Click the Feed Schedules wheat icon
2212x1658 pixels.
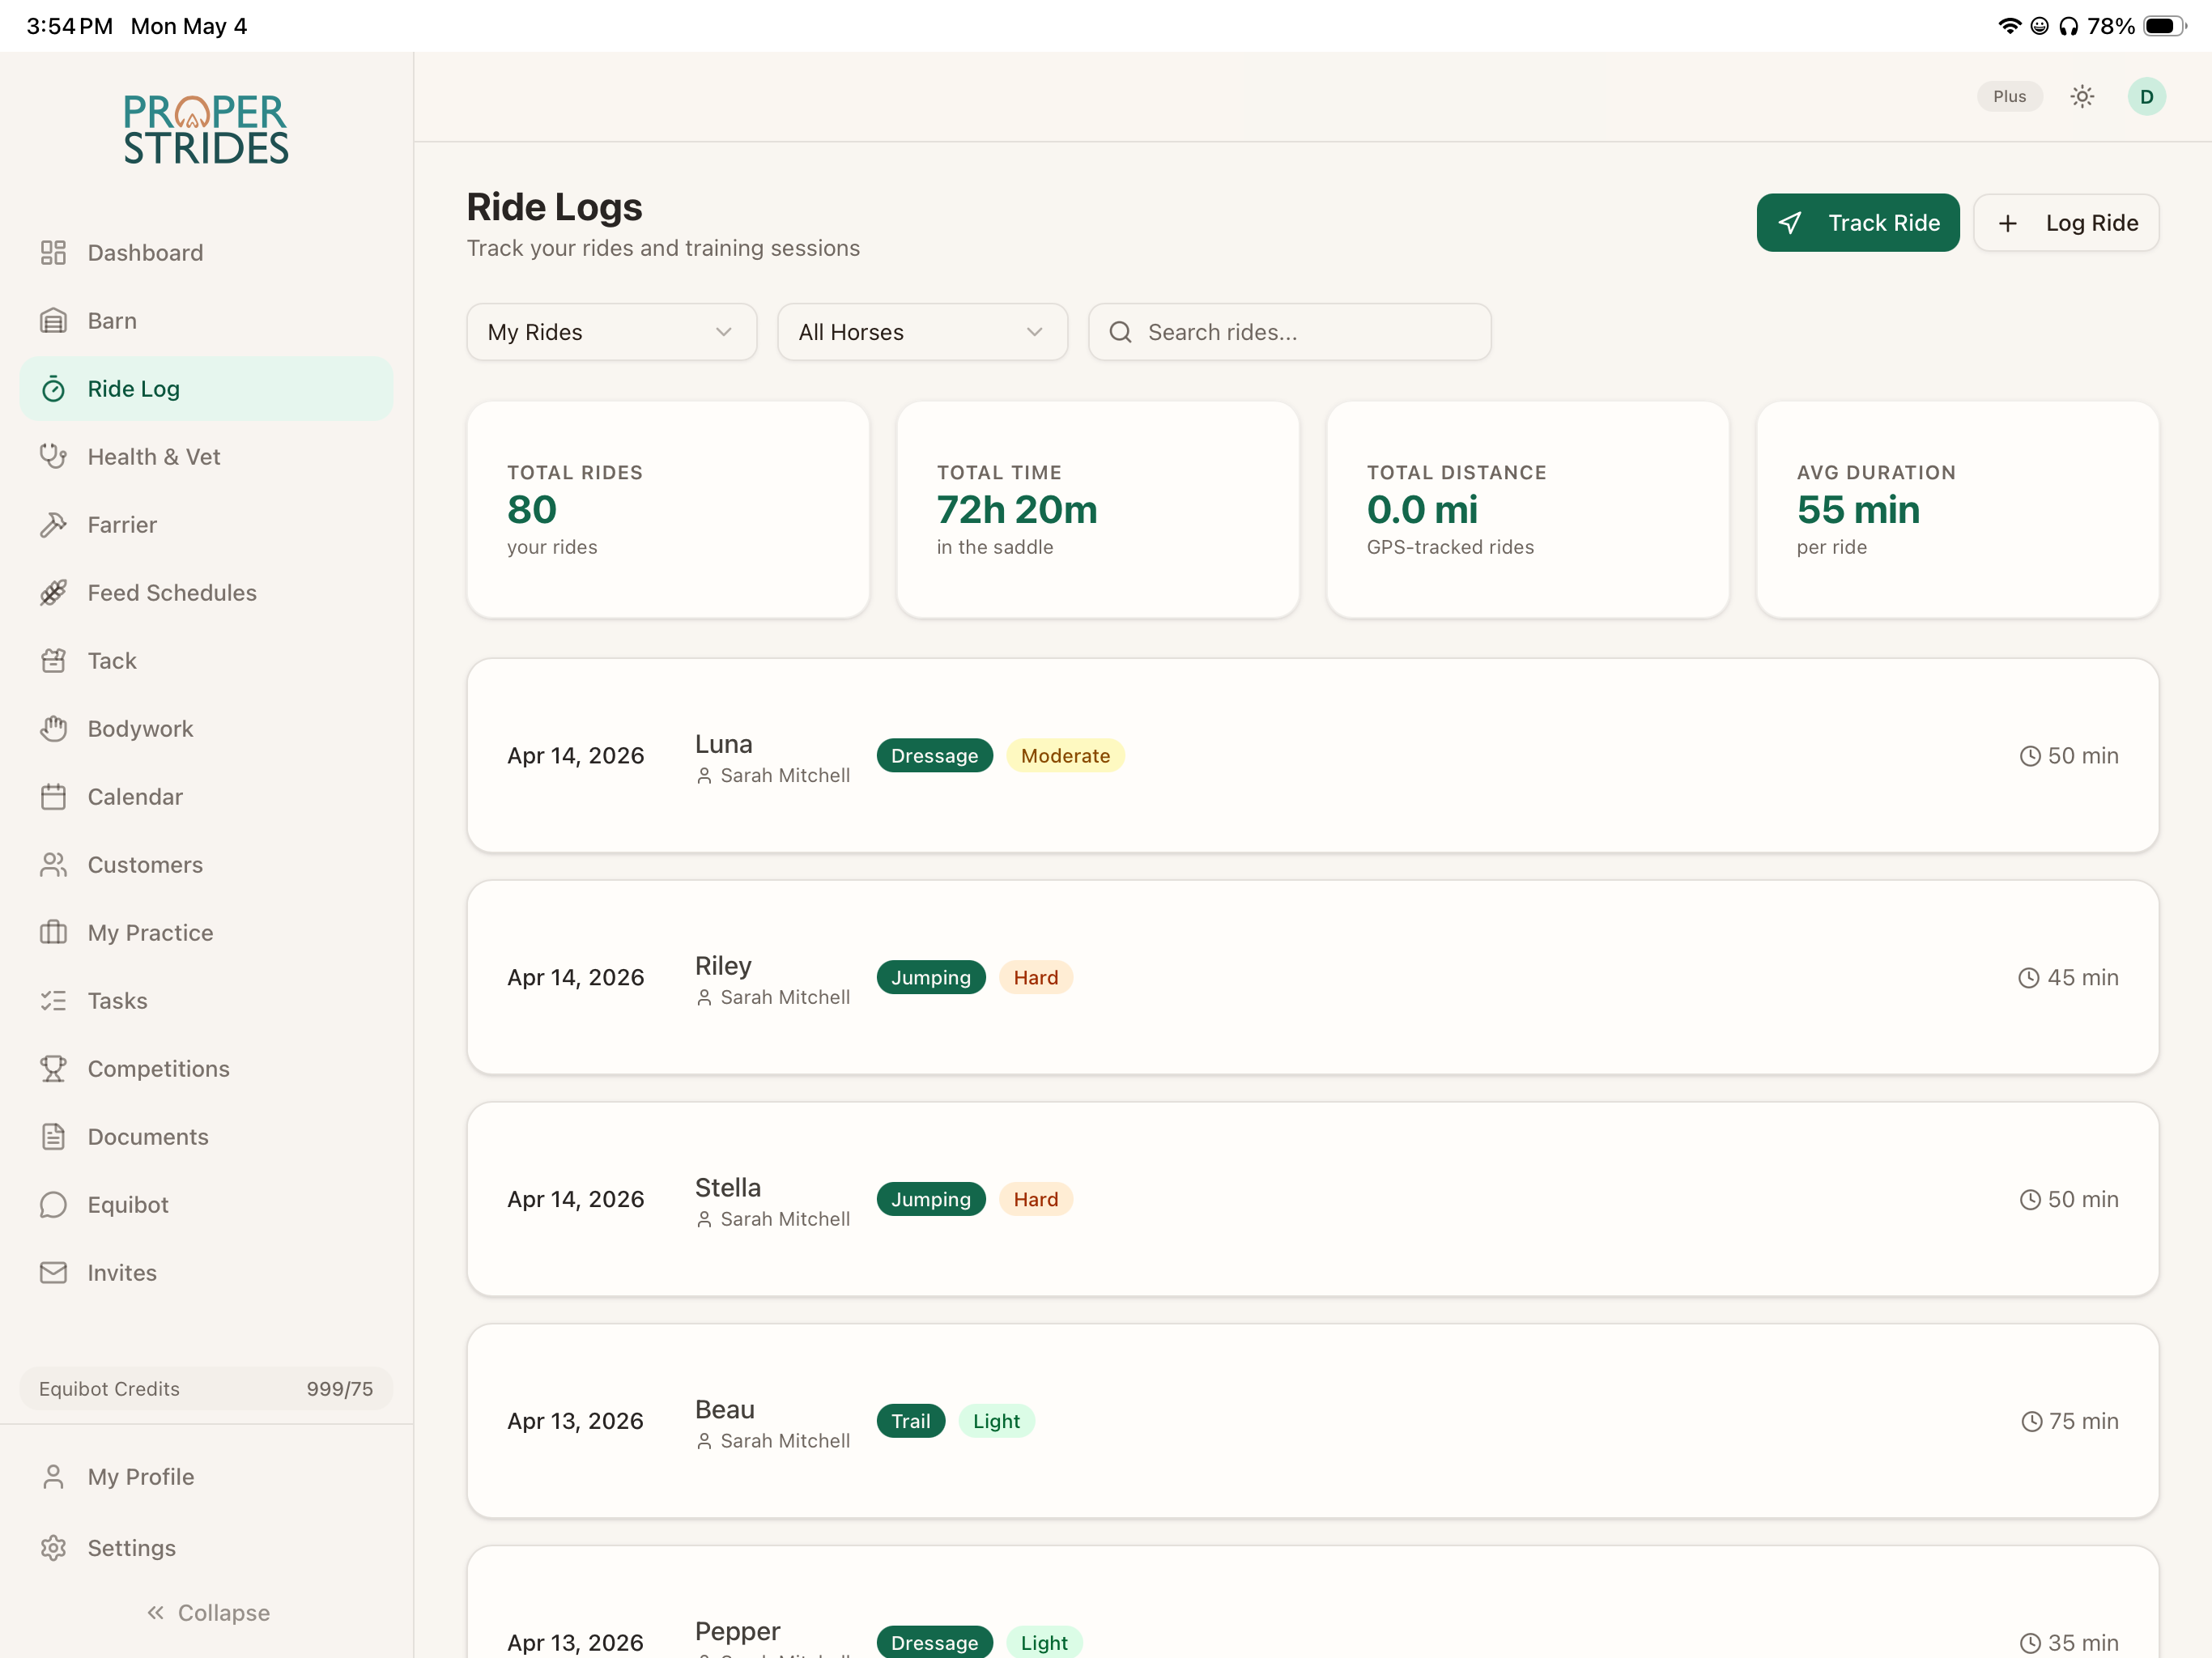tap(53, 592)
